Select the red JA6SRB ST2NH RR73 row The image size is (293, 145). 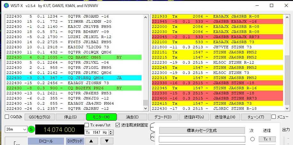(x=217, y=98)
